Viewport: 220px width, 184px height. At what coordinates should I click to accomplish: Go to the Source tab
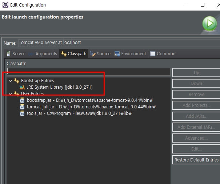(100, 54)
